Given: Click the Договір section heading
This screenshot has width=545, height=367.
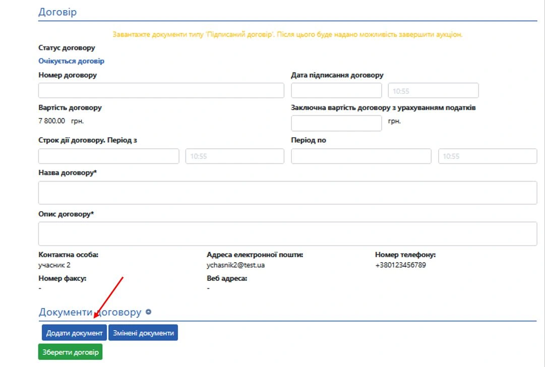Looking at the screenshot, I should coord(57,12).
